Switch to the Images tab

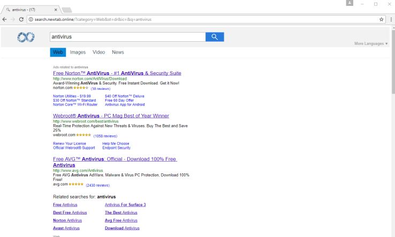coord(78,52)
